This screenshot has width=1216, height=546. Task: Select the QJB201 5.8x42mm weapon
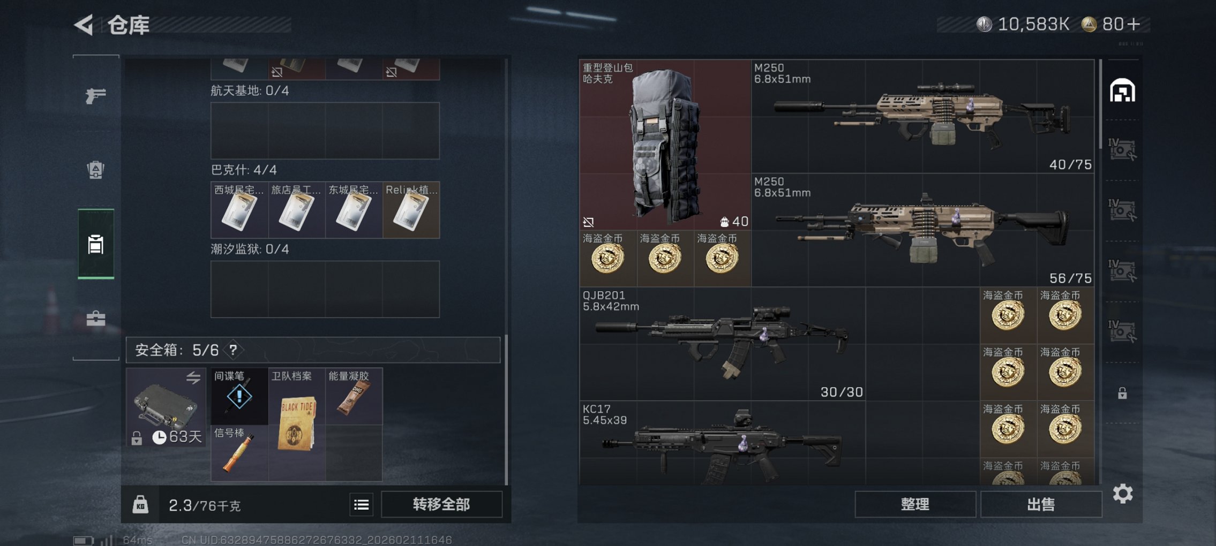pyautogui.click(x=723, y=344)
